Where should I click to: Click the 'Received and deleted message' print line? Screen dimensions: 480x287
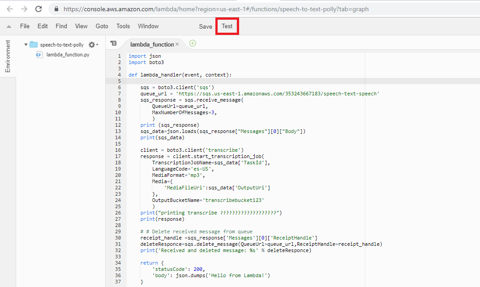[226, 251]
